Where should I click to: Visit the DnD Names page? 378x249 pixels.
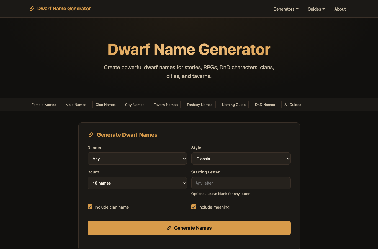pos(265,105)
